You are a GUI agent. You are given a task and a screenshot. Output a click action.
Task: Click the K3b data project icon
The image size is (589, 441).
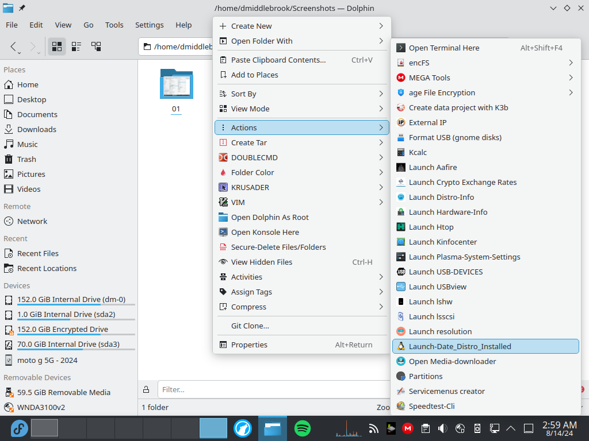click(x=401, y=107)
